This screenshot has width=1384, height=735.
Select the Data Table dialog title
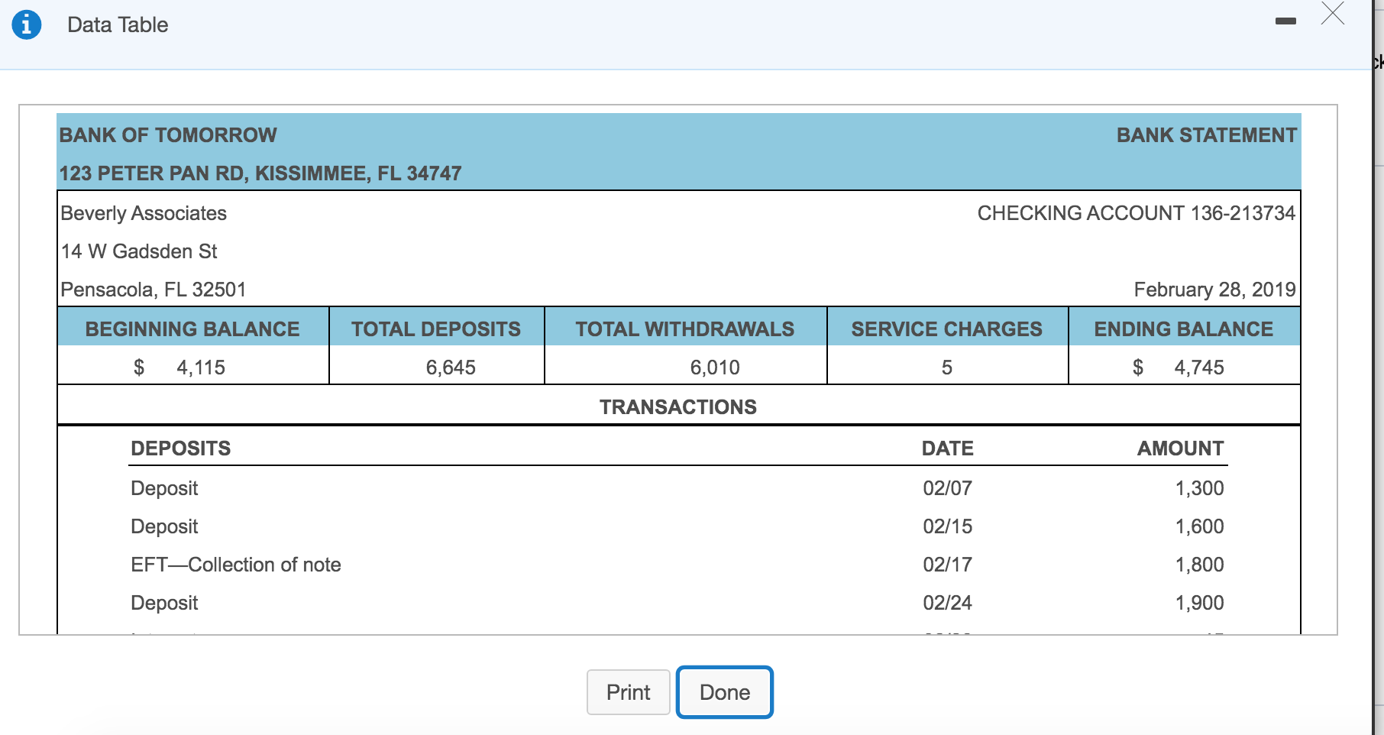118,24
